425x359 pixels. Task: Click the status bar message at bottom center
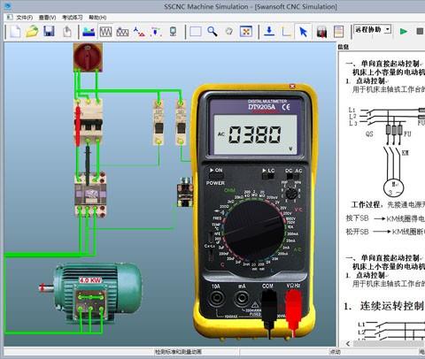178,351
